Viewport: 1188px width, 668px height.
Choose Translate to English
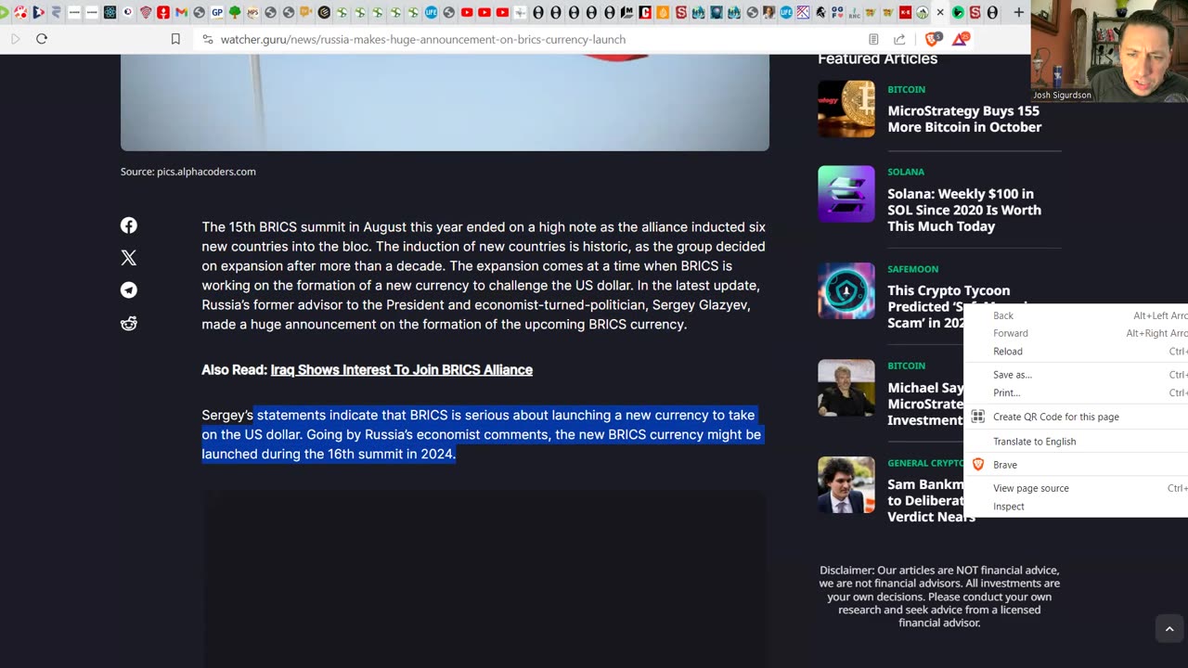click(1076, 442)
